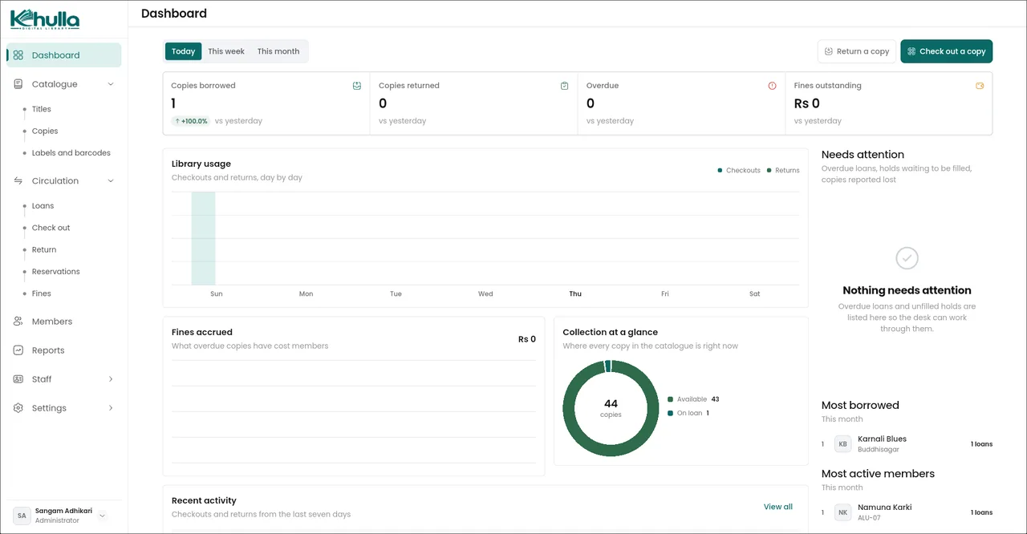1027x534 pixels.
Task: Click the Catalogue book icon
Action: click(x=18, y=84)
